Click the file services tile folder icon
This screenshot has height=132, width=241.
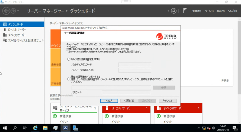(55, 108)
